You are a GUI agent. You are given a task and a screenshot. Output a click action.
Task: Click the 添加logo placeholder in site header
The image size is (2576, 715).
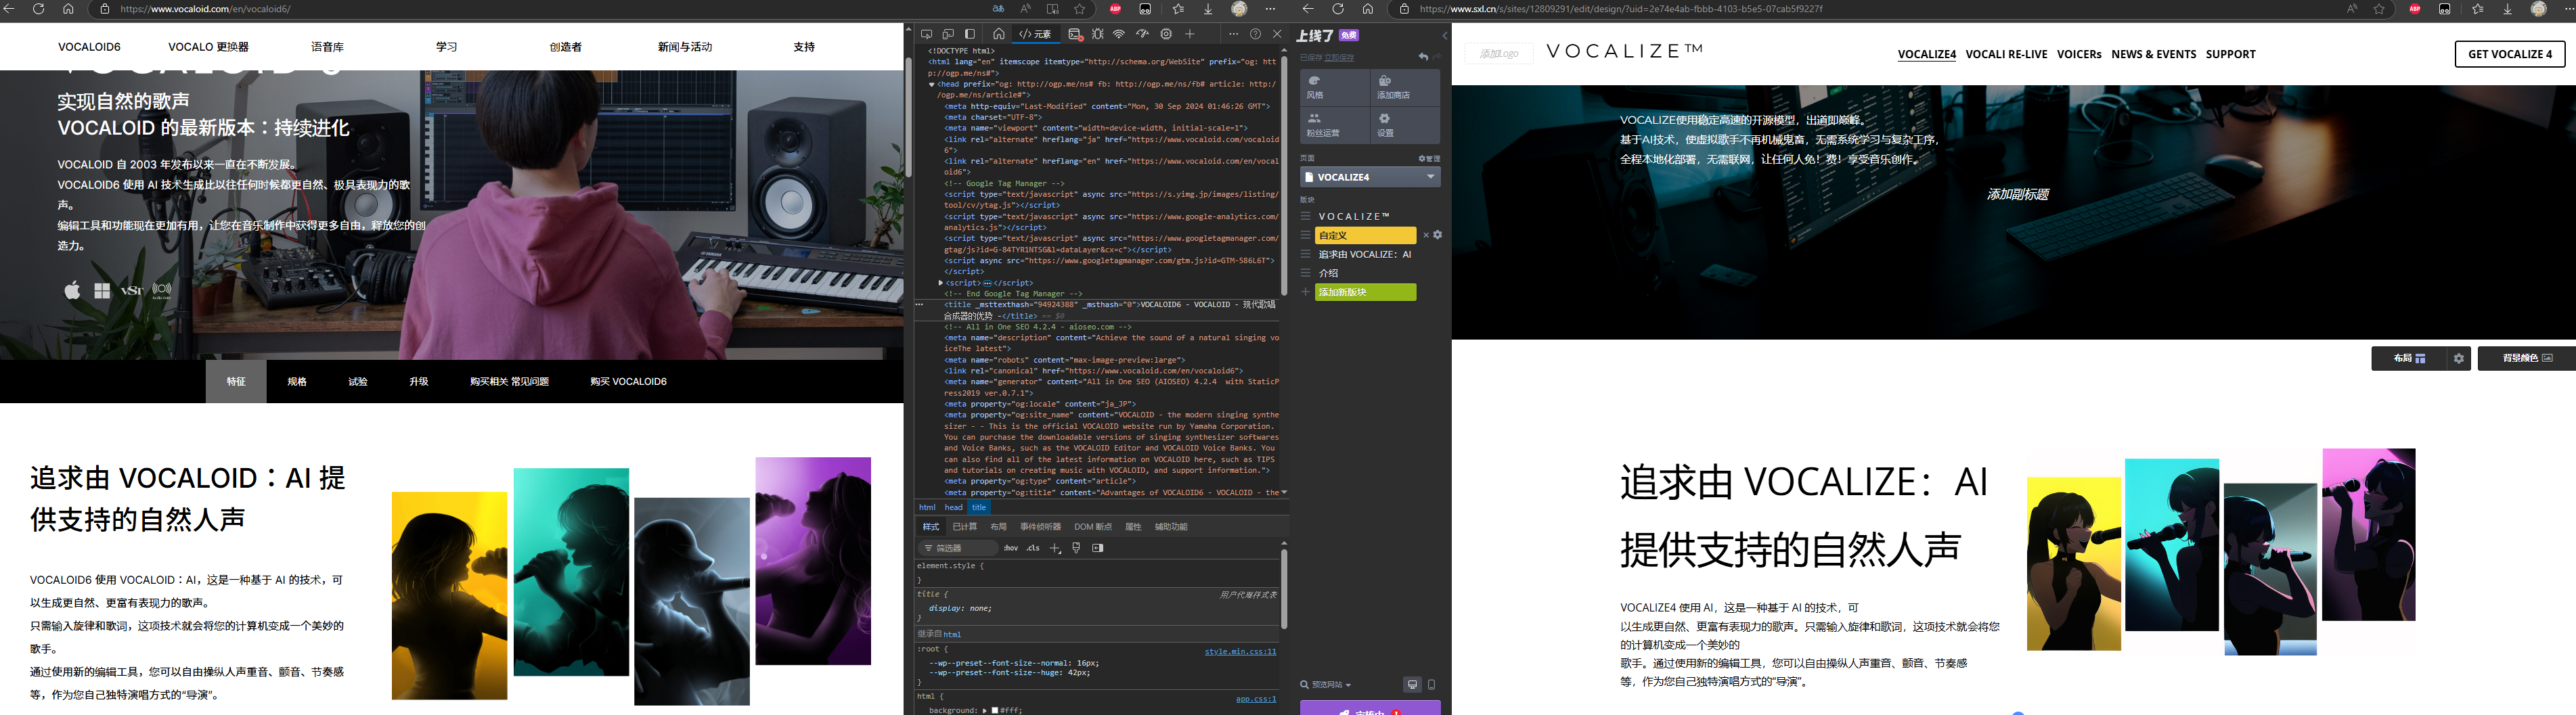[x=1499, y=53]
